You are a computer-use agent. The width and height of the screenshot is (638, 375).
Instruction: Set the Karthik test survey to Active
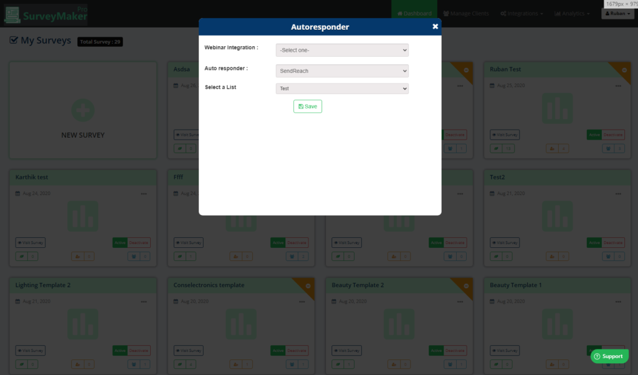point(120,243)
